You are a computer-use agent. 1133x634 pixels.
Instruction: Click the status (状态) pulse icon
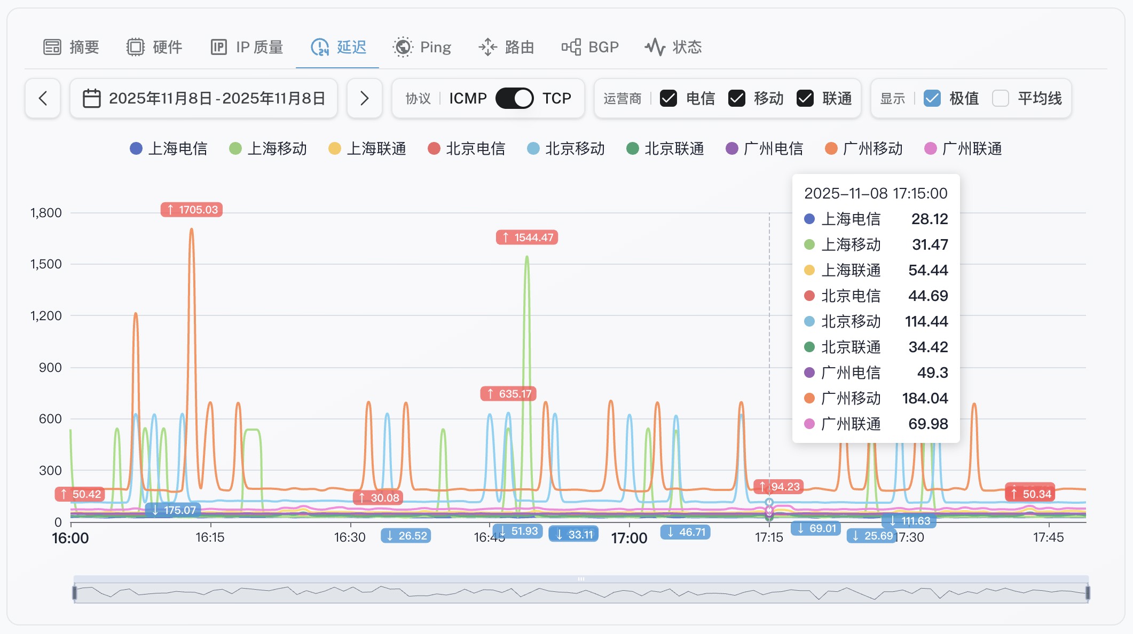[655, 47]
